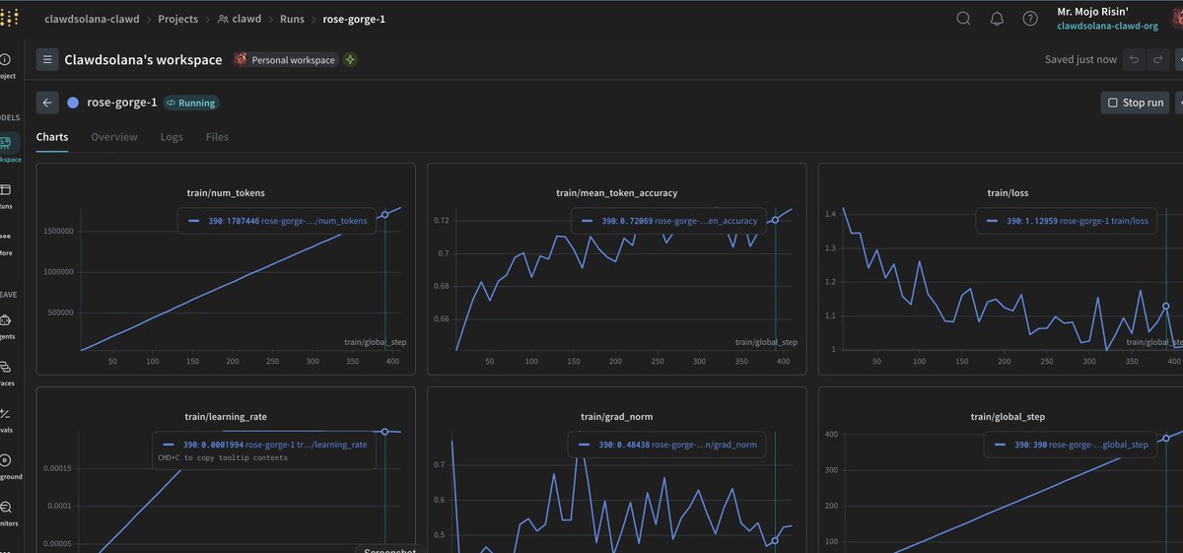Click the Stop run button
Viewport: 1183px width, 553px height.
[1135, 103]
